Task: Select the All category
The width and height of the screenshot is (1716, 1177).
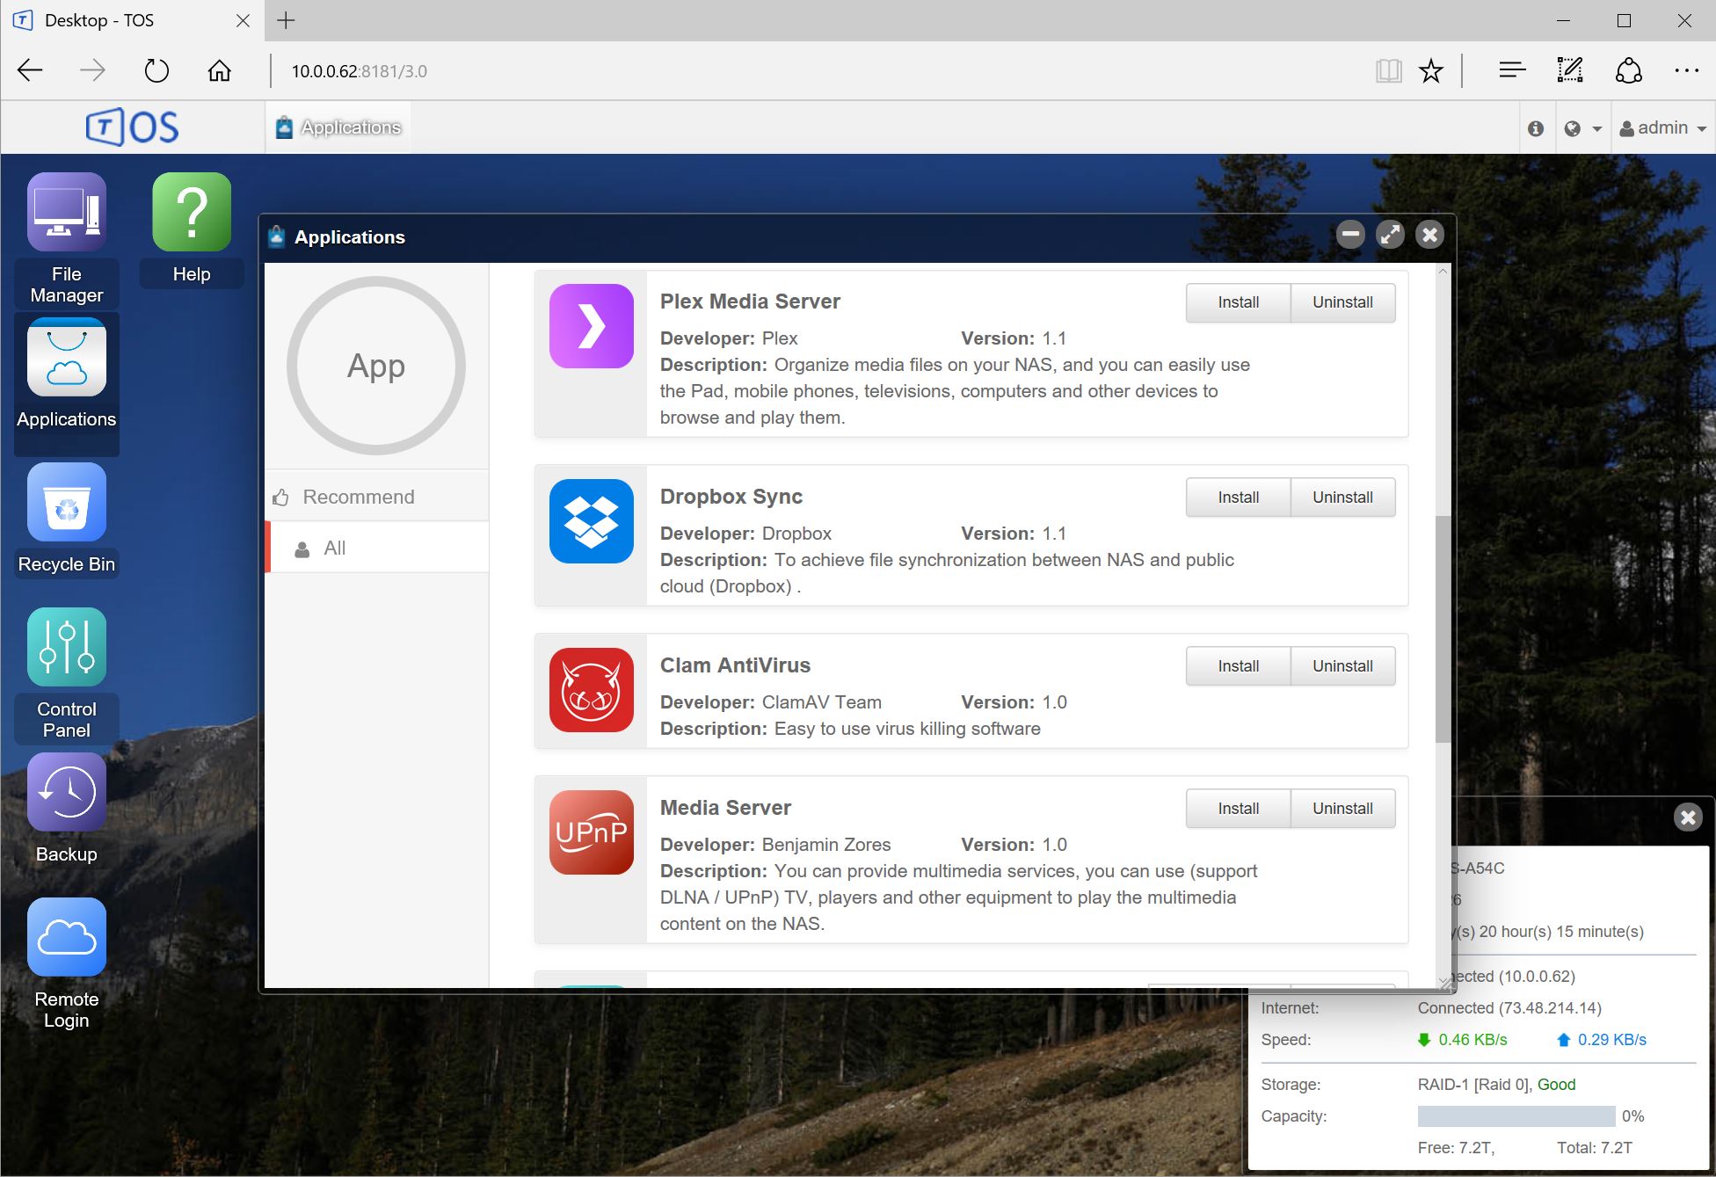Action: (335, 548)
